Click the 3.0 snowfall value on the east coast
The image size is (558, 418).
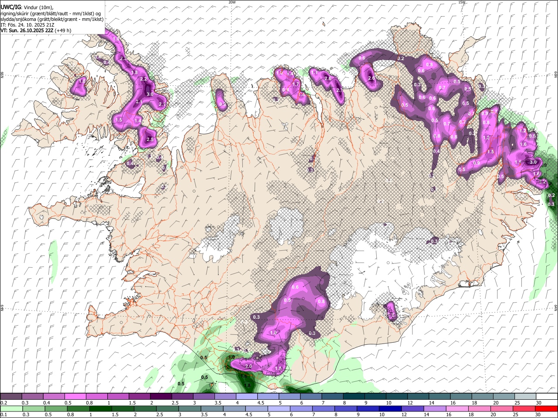tap(533, 162)
